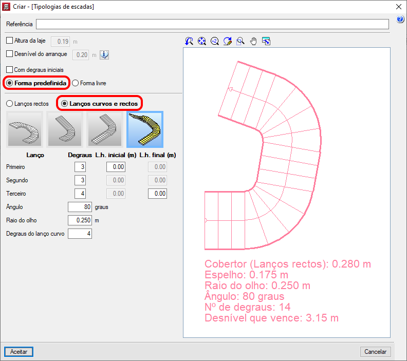Click into the Referência text field

point(212,24)
